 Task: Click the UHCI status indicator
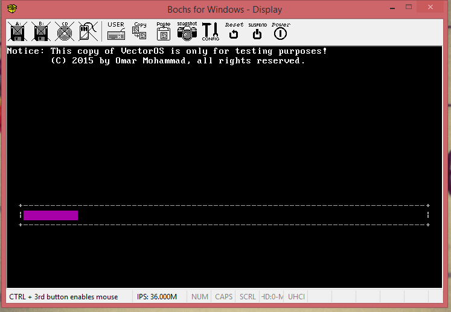coord(296,297)
